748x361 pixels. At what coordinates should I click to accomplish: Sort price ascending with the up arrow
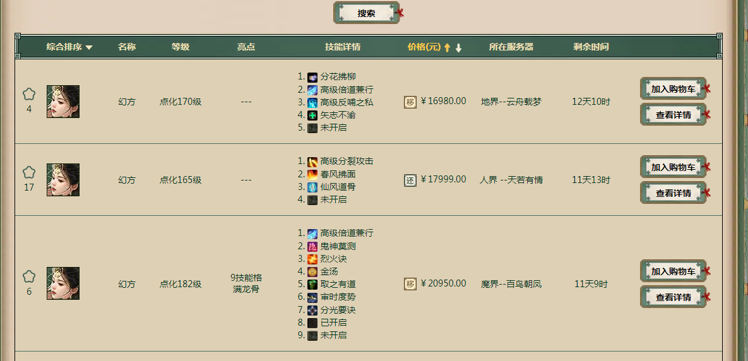point(447,48)
